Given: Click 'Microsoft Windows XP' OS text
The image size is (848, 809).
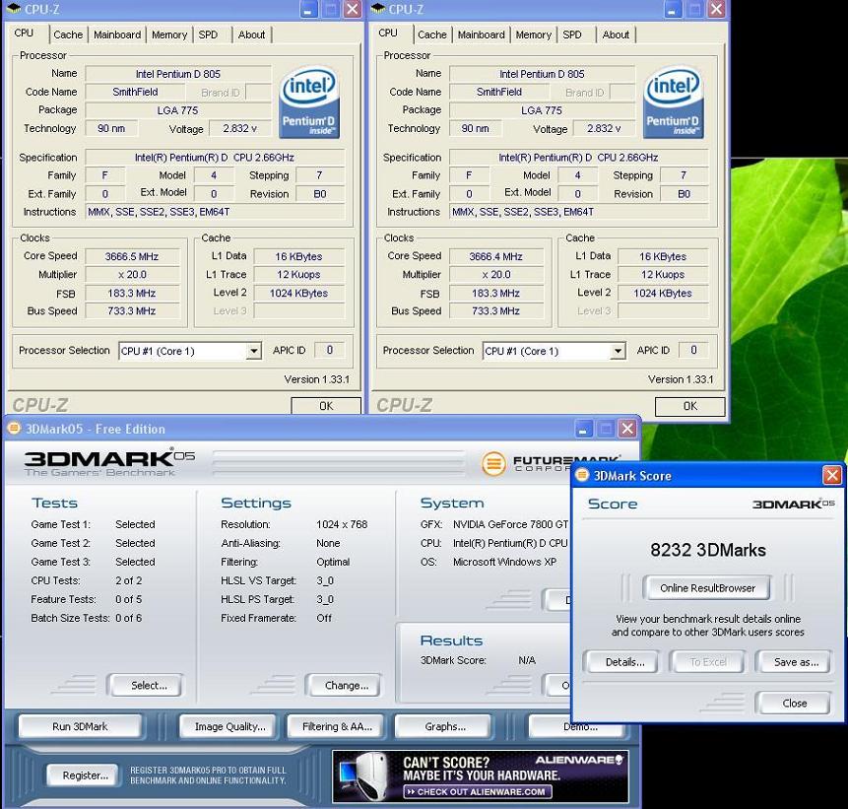Looking at the screenshot, I should pyautogui.click(x=504, y=562).
